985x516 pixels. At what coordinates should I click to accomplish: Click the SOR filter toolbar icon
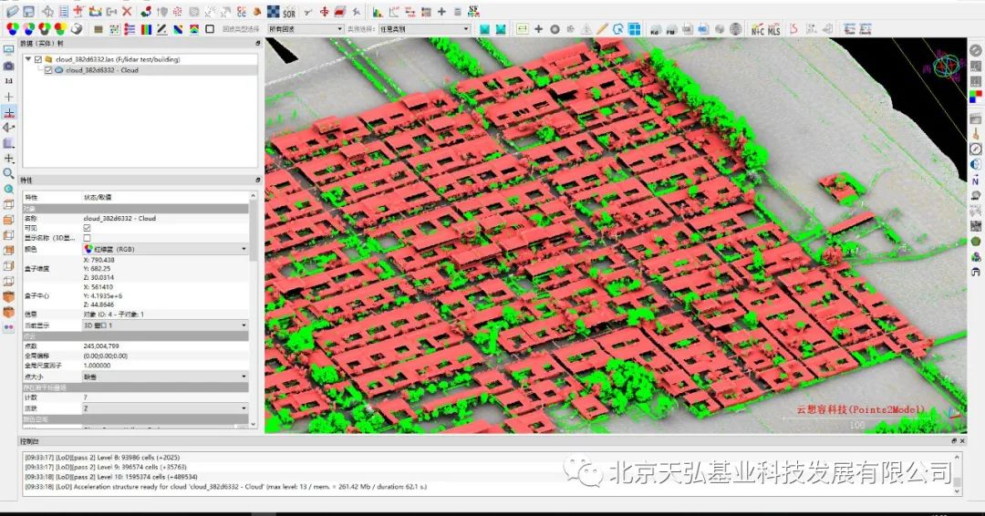tap(289, 12)
